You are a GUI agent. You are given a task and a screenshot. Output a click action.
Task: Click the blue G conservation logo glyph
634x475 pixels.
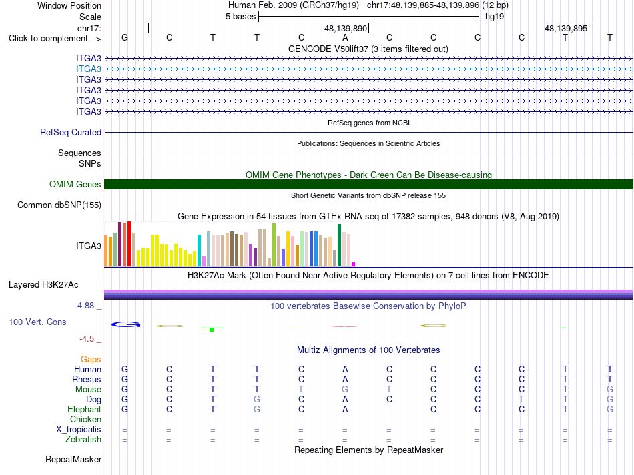125,324
